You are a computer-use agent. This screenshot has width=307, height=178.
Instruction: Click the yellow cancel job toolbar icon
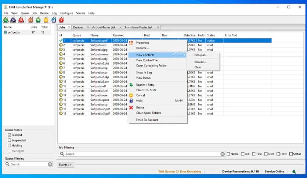[x=46, y=20]
